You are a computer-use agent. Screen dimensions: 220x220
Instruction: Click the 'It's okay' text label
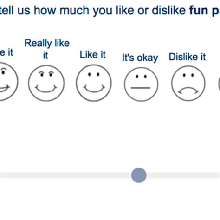140,58
